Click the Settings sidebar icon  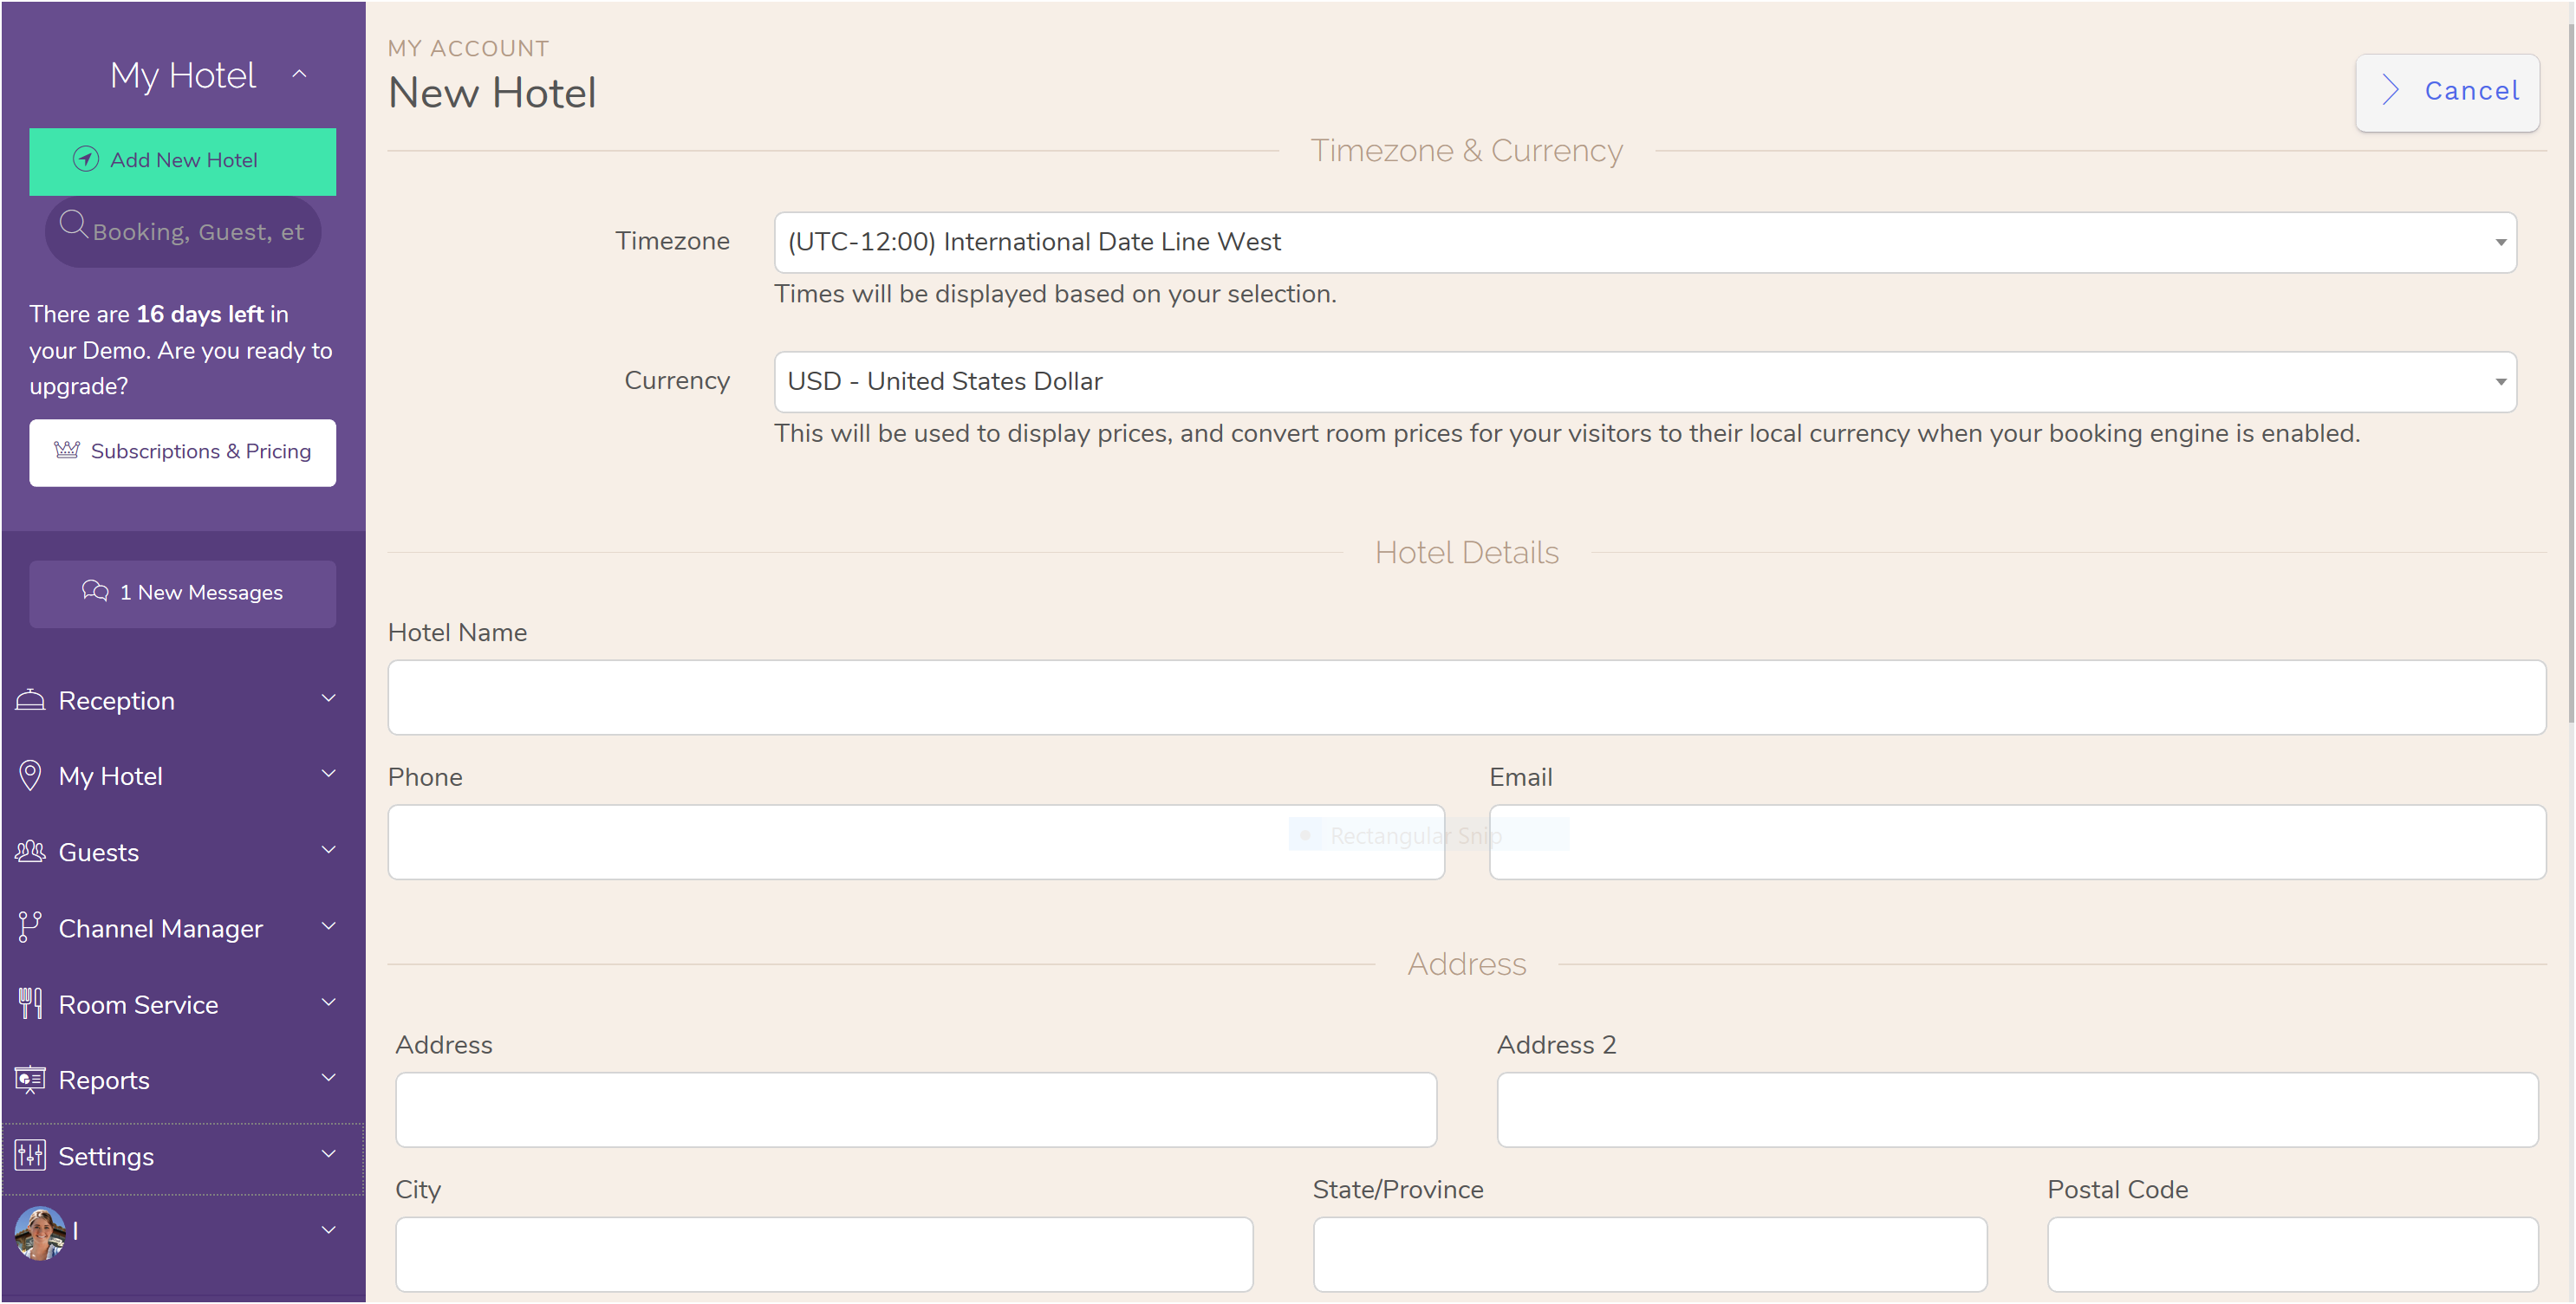(29, 1156)
